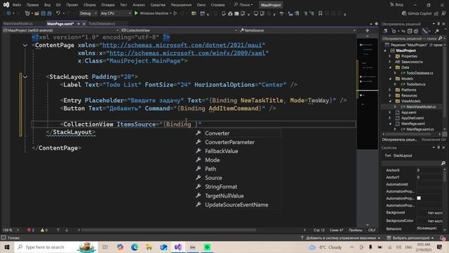The width and height of the screenshot is (449, 253).
Task: Select AppShell.xaml in Solution Explorer
Action: pyautogui.click(x=413, y=118)
